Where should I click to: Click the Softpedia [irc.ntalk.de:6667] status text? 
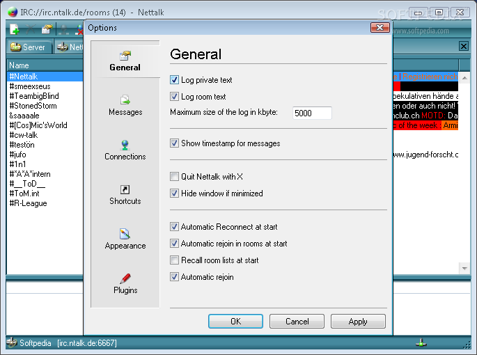(x=68, y=343)
